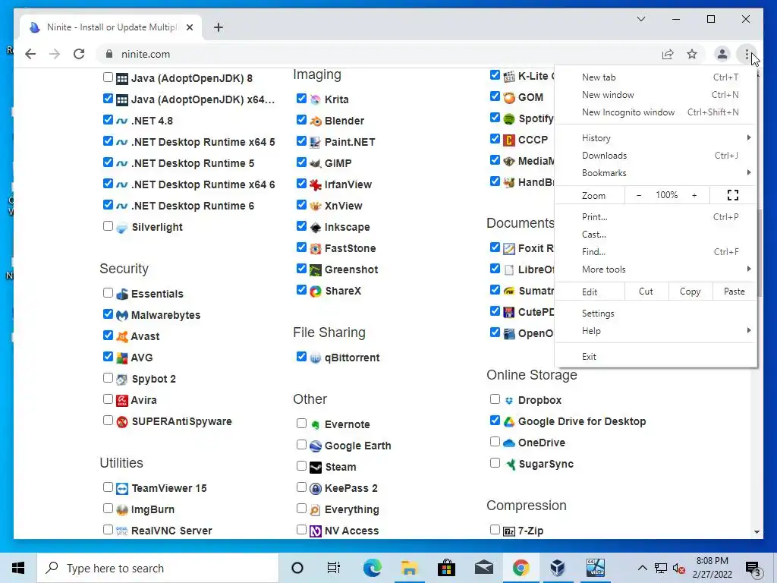Image resolution: width=777 pixels, height=583 pixels.
Task: Zoom out with the minus button
Action: 639,195
